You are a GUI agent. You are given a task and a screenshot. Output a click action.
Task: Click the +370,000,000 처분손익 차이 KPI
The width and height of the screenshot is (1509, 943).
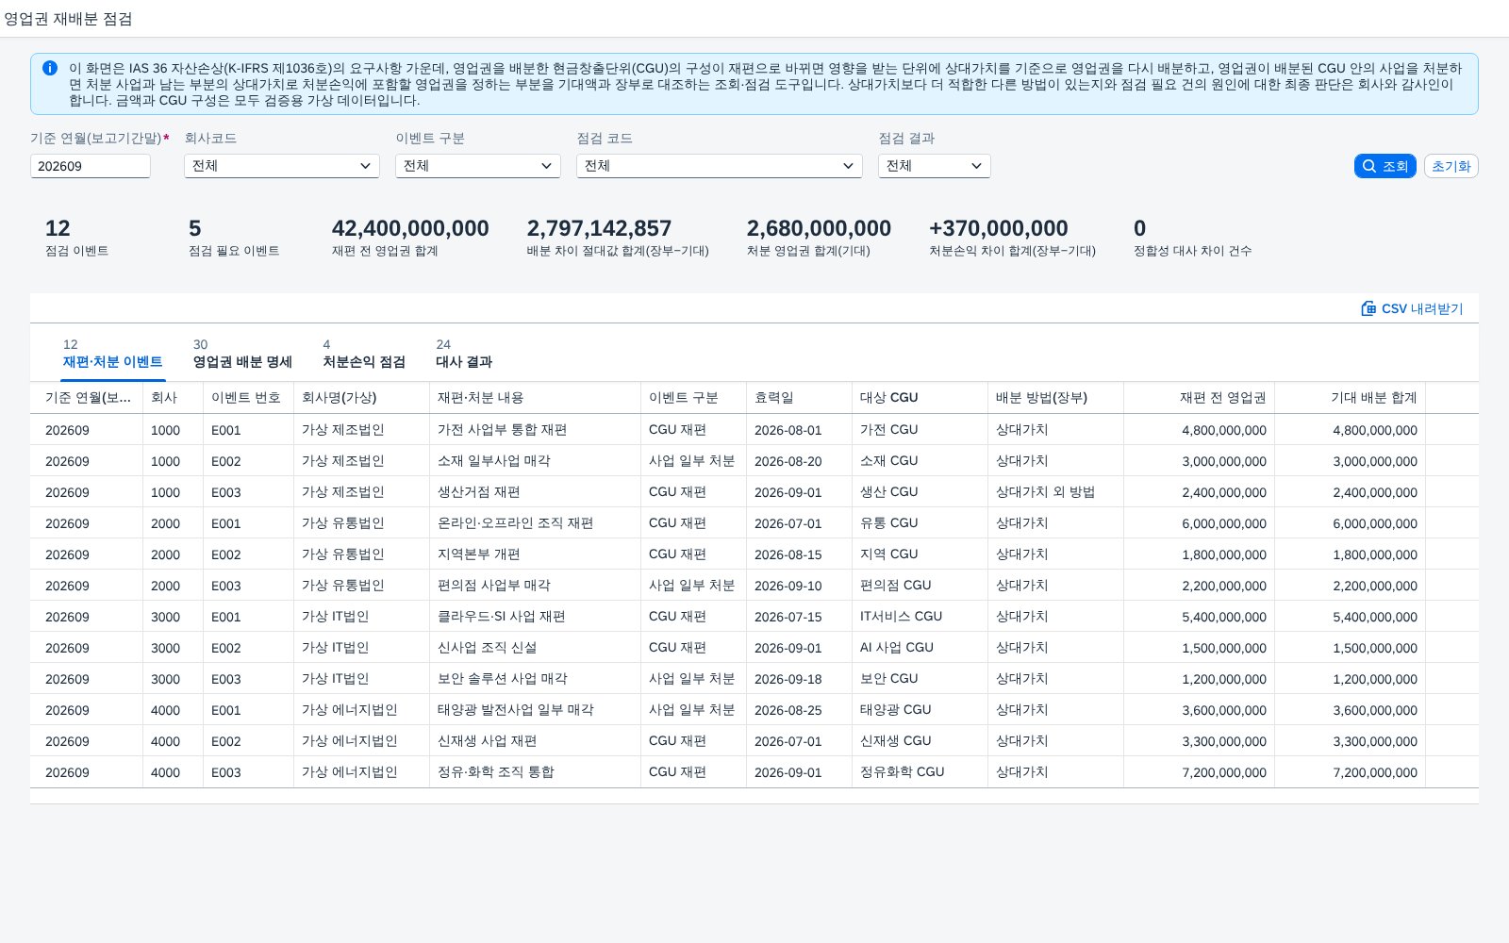click(x=1012, y=238)
